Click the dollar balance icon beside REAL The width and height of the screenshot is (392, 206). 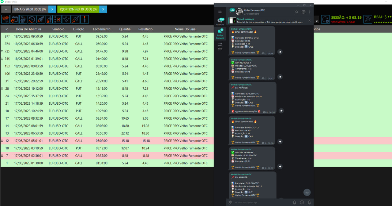(x=368, y=20)
